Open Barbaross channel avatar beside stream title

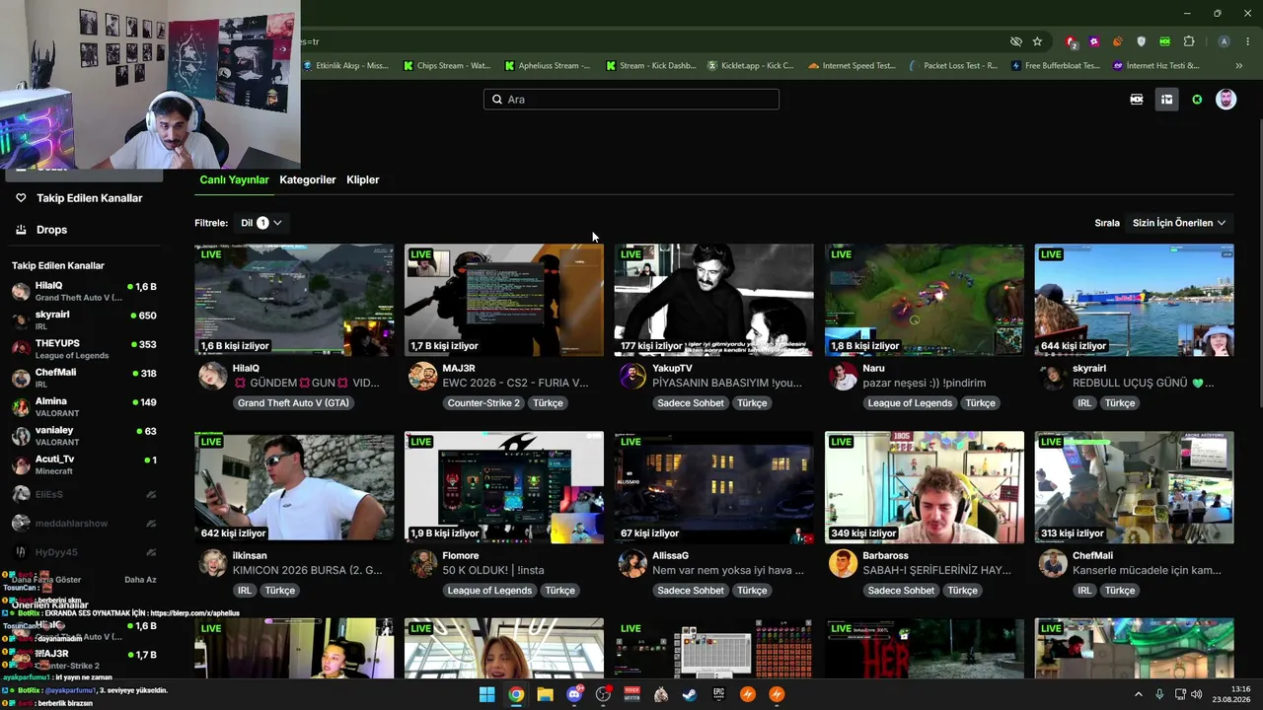tap(843, 563)
